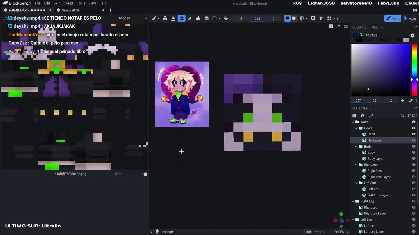419x235 pixels.
Task: Click the split view layout icon
Action: (x=329, y=18)
